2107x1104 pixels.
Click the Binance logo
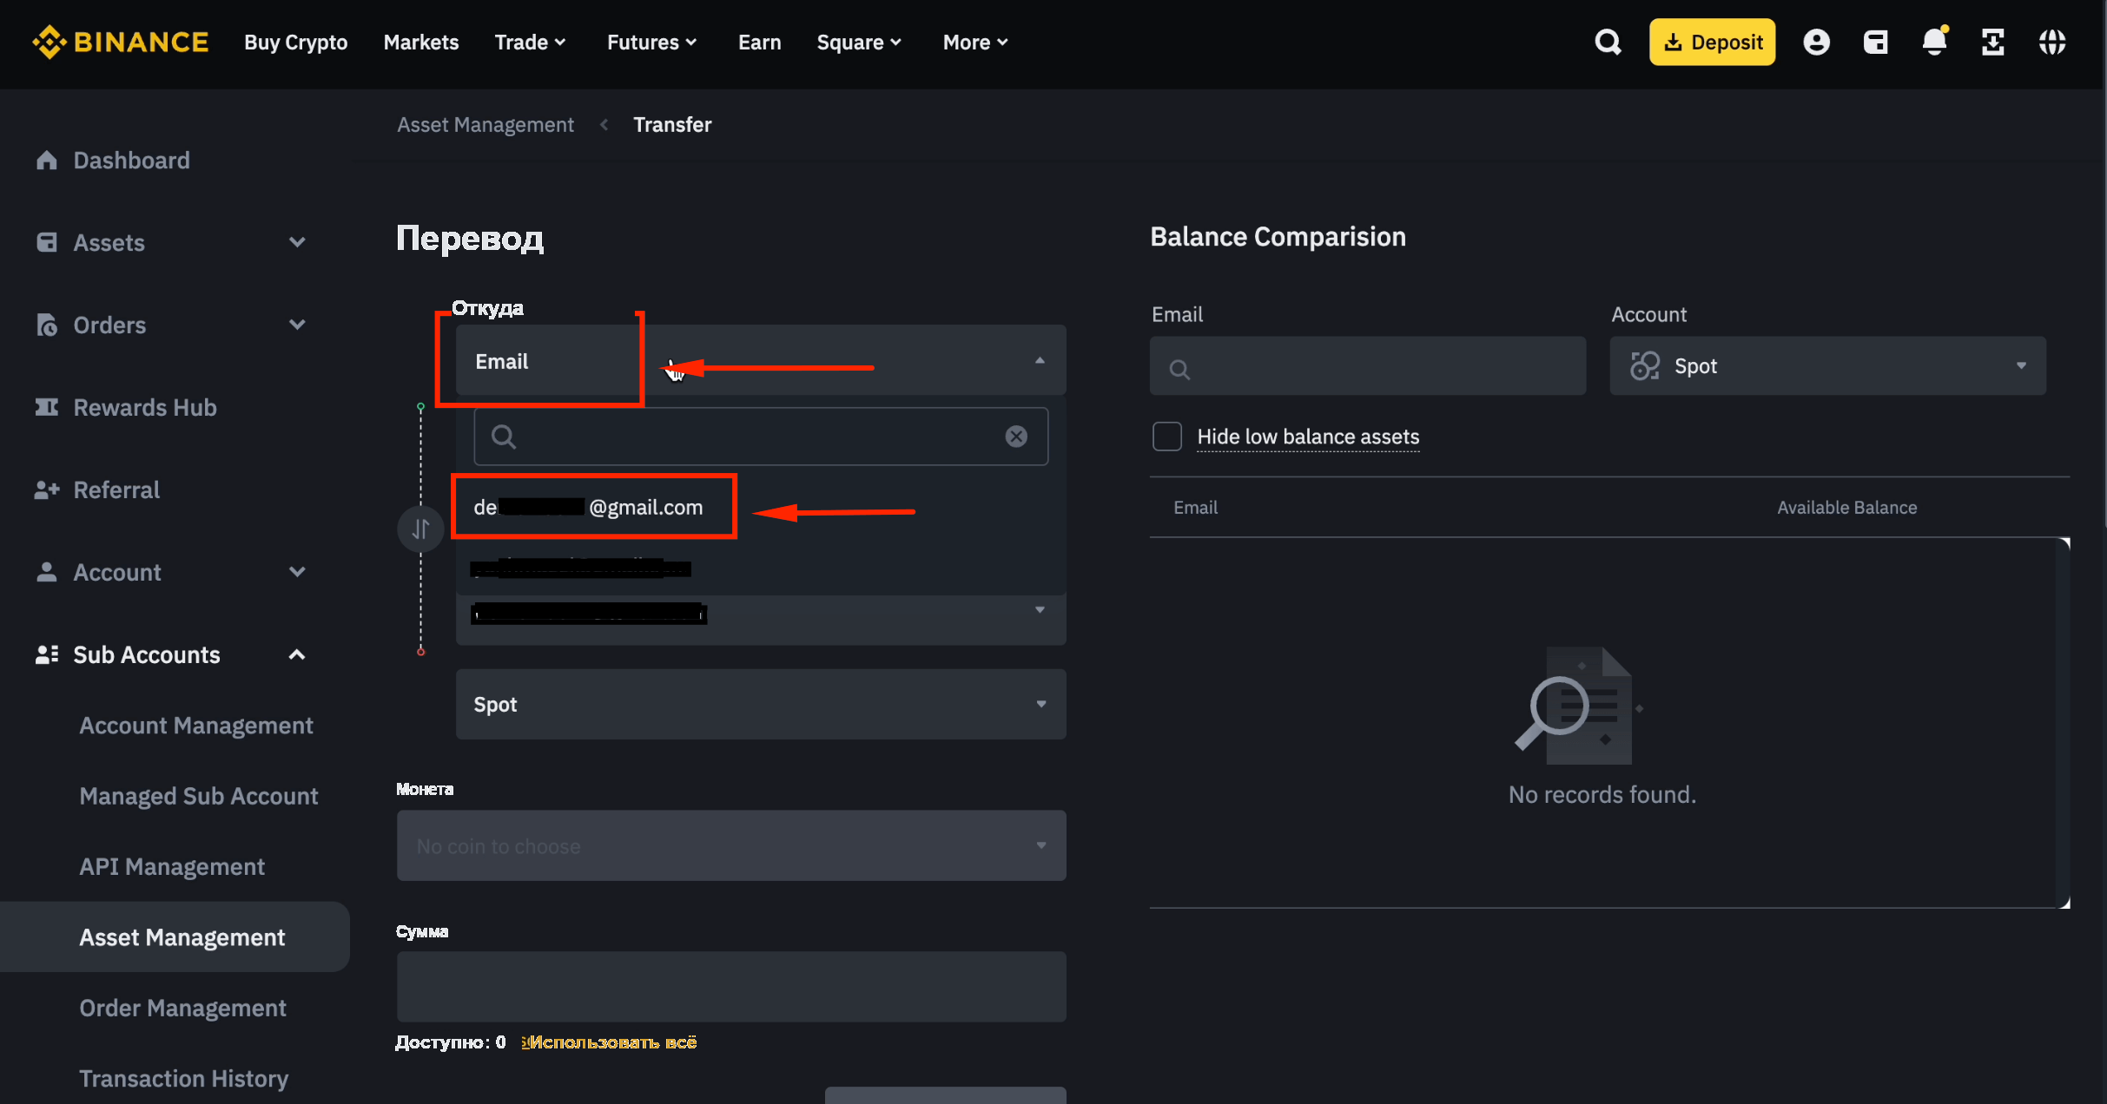pyautogui.click(x=120, y=42)
